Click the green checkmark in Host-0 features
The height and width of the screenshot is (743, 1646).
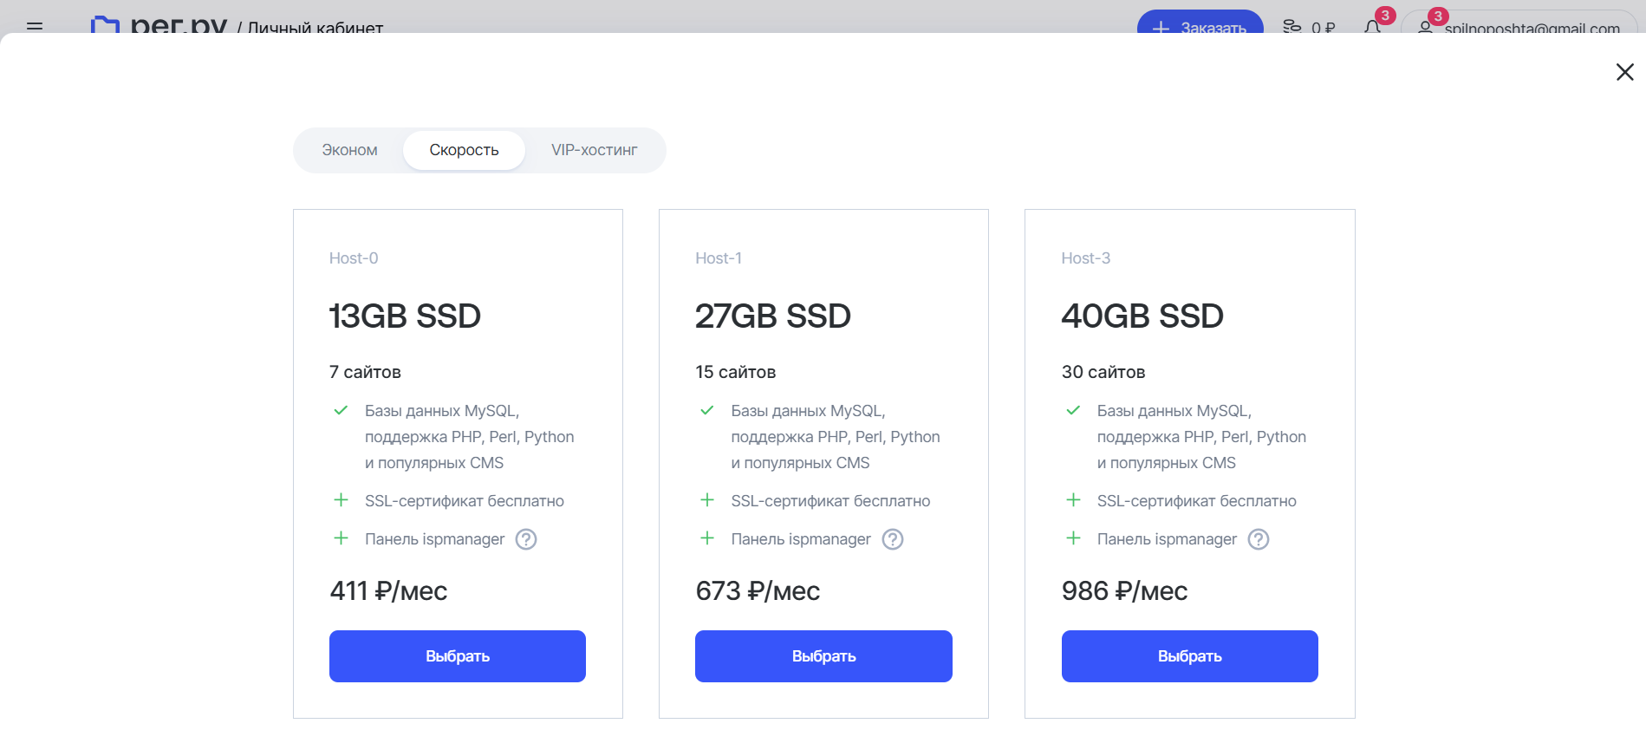tap(342, 410)
